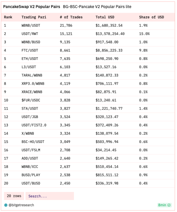Click the $13,578,254.40 total cell
The width and height of the screenshot is (177, 212).
point(110,34)
